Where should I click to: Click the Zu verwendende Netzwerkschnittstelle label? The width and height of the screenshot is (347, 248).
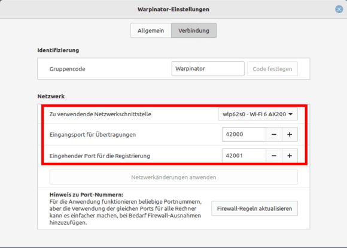101,114
